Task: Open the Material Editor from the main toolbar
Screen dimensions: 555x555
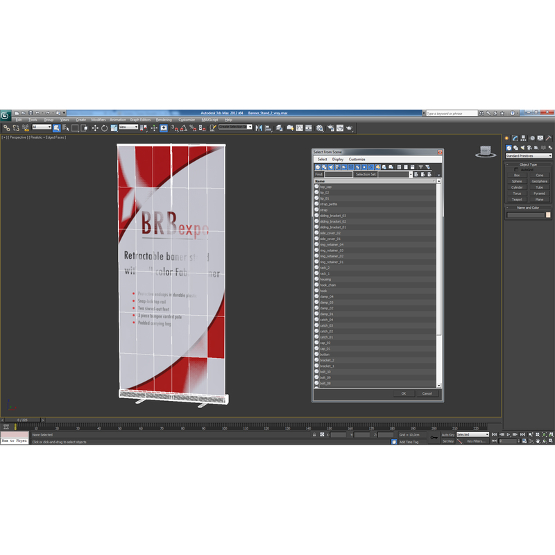Action: click(318, 128)
